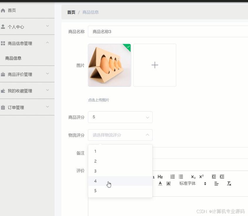Image resolution: width=248 pixels, height=216 pixels.
Task: Click the 商品名称 input field
Action: tap(168, 31)
